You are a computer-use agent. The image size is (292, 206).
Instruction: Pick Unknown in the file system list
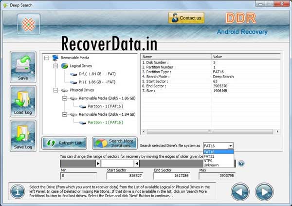point(211,165)
